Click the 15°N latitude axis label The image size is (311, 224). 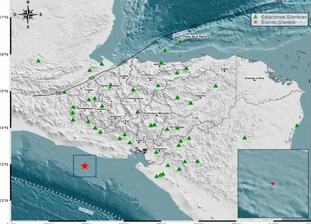[x=4, y=91]
